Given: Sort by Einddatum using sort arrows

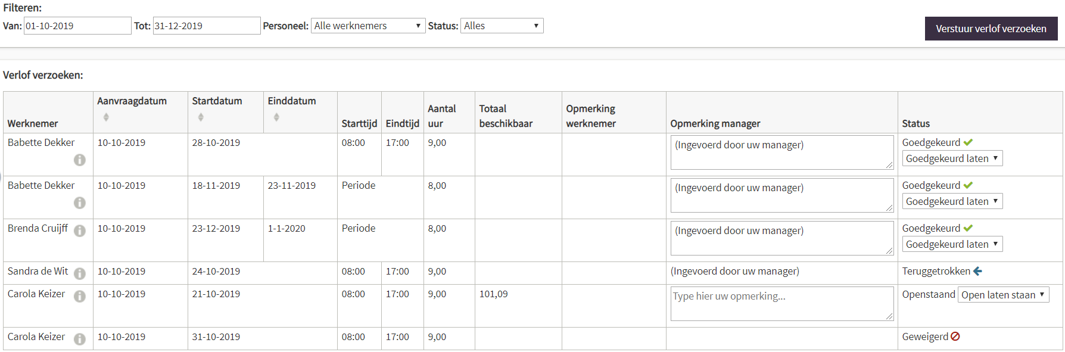Looking at the screenshot, I should point(276,117).
